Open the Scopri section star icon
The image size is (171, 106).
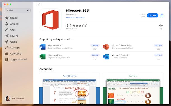pyautogui.click(x=7, y=18)
